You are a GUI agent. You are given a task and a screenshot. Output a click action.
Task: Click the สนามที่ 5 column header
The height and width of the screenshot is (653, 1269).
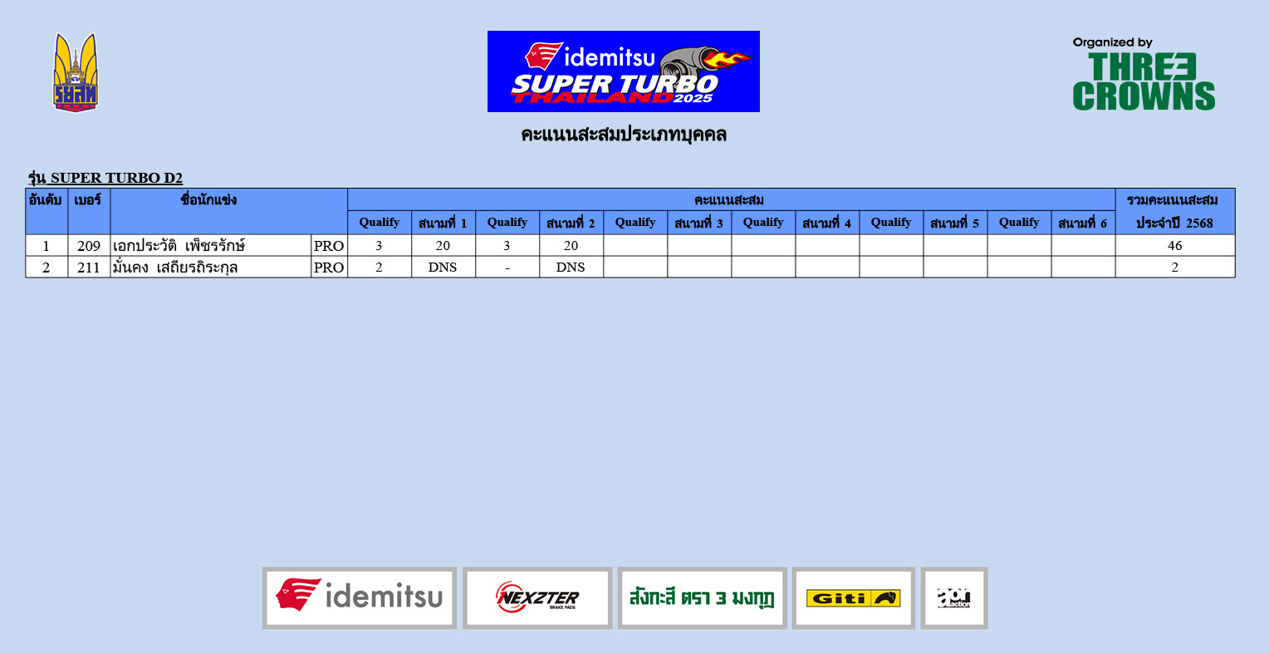[954, 223]
